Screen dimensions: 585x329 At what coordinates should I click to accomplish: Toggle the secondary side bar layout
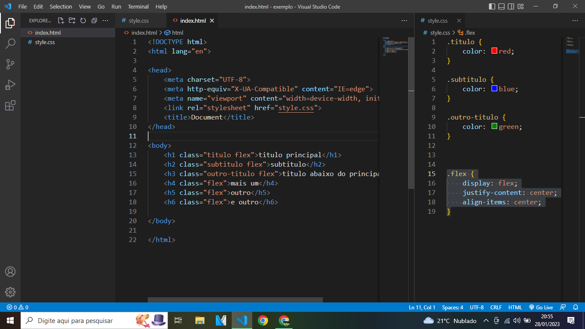pyautogui.click(x=511, y=6)
